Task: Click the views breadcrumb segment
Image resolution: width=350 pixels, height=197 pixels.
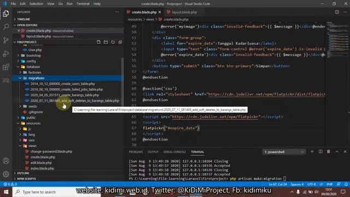Action: click(150, 20)
